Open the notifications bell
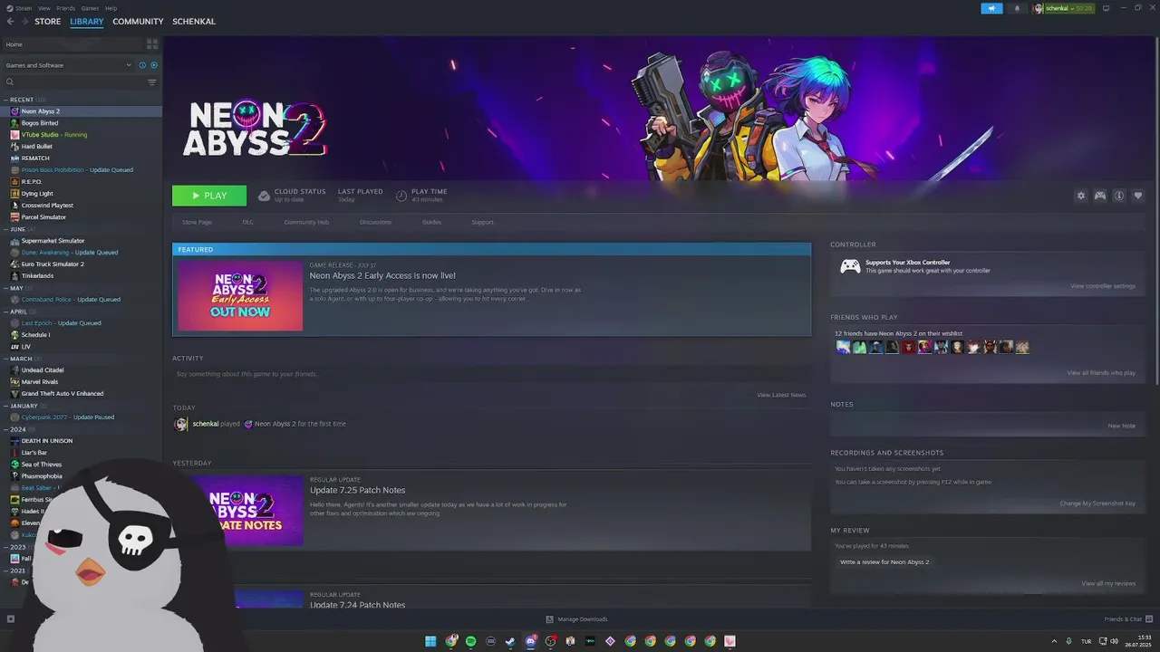Screen dimensions: 1160x652 [1016, 8]
